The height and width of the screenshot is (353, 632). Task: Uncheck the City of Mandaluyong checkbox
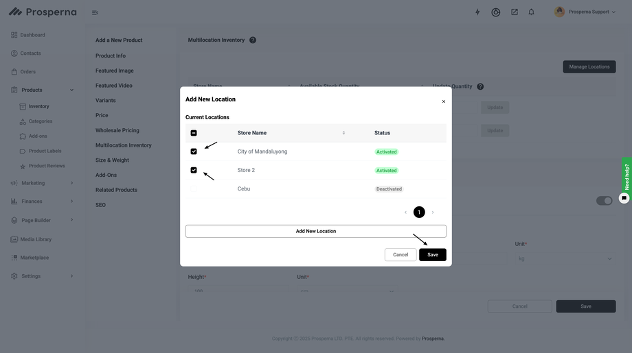pyautogui.click(x=194, y=151)
